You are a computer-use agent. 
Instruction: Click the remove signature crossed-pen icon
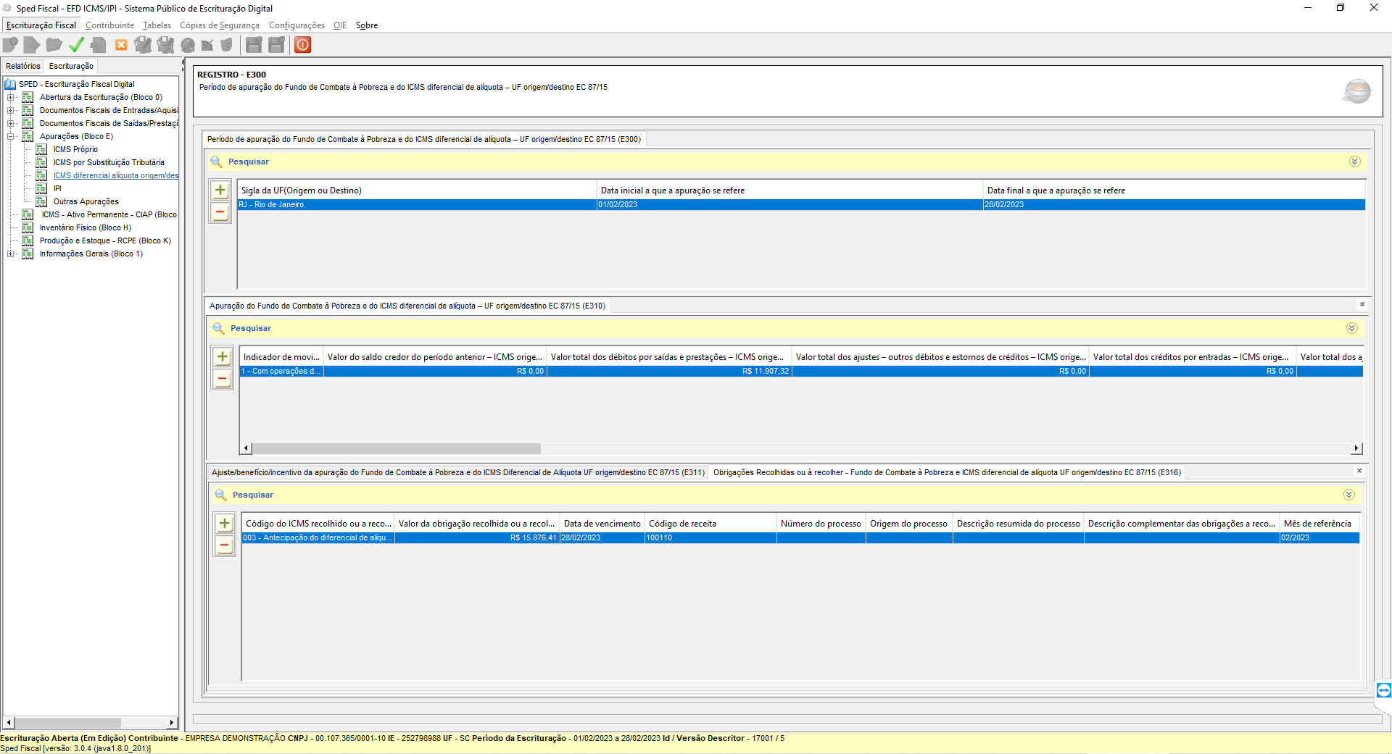165,45
